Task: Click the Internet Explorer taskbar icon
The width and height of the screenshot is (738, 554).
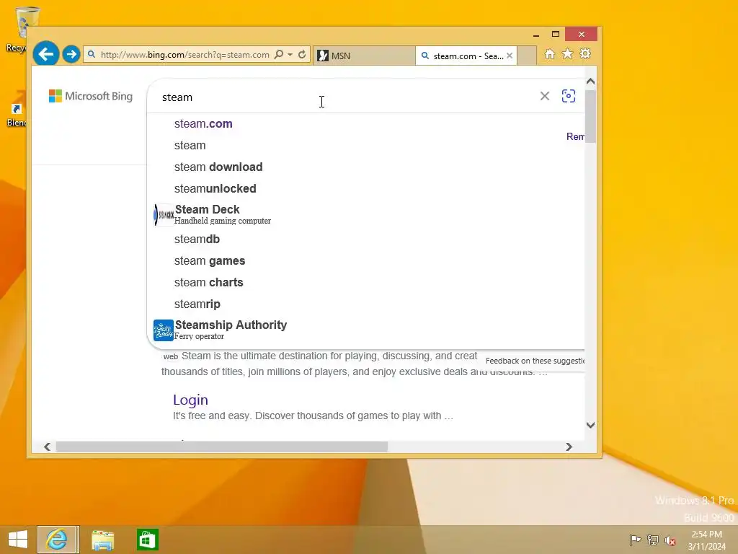Action: click(57, 540)
